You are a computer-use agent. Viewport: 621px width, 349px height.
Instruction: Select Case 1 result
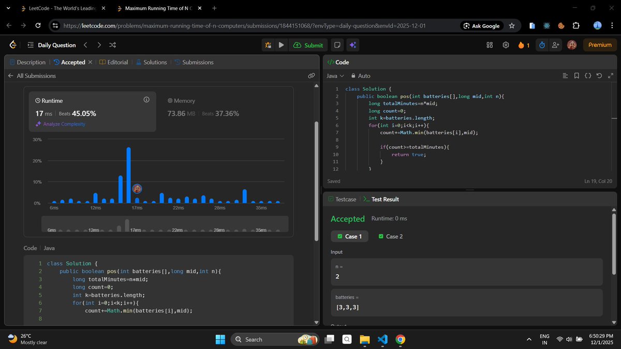(350, 236)
